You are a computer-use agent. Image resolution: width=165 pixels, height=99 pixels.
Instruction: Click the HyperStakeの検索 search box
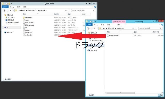pyautogui.click(x=83, y=10)
